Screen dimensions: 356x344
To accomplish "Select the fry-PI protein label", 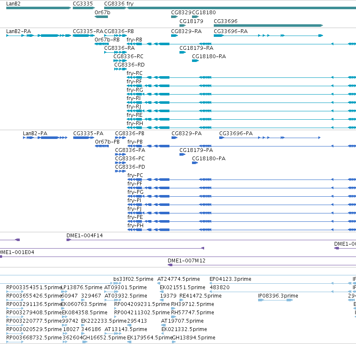I will [134, 201].
